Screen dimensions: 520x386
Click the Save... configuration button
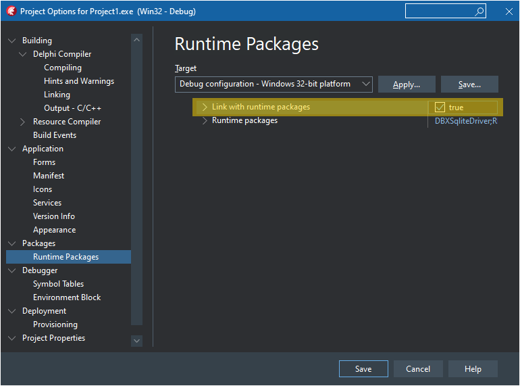[469, 85]
